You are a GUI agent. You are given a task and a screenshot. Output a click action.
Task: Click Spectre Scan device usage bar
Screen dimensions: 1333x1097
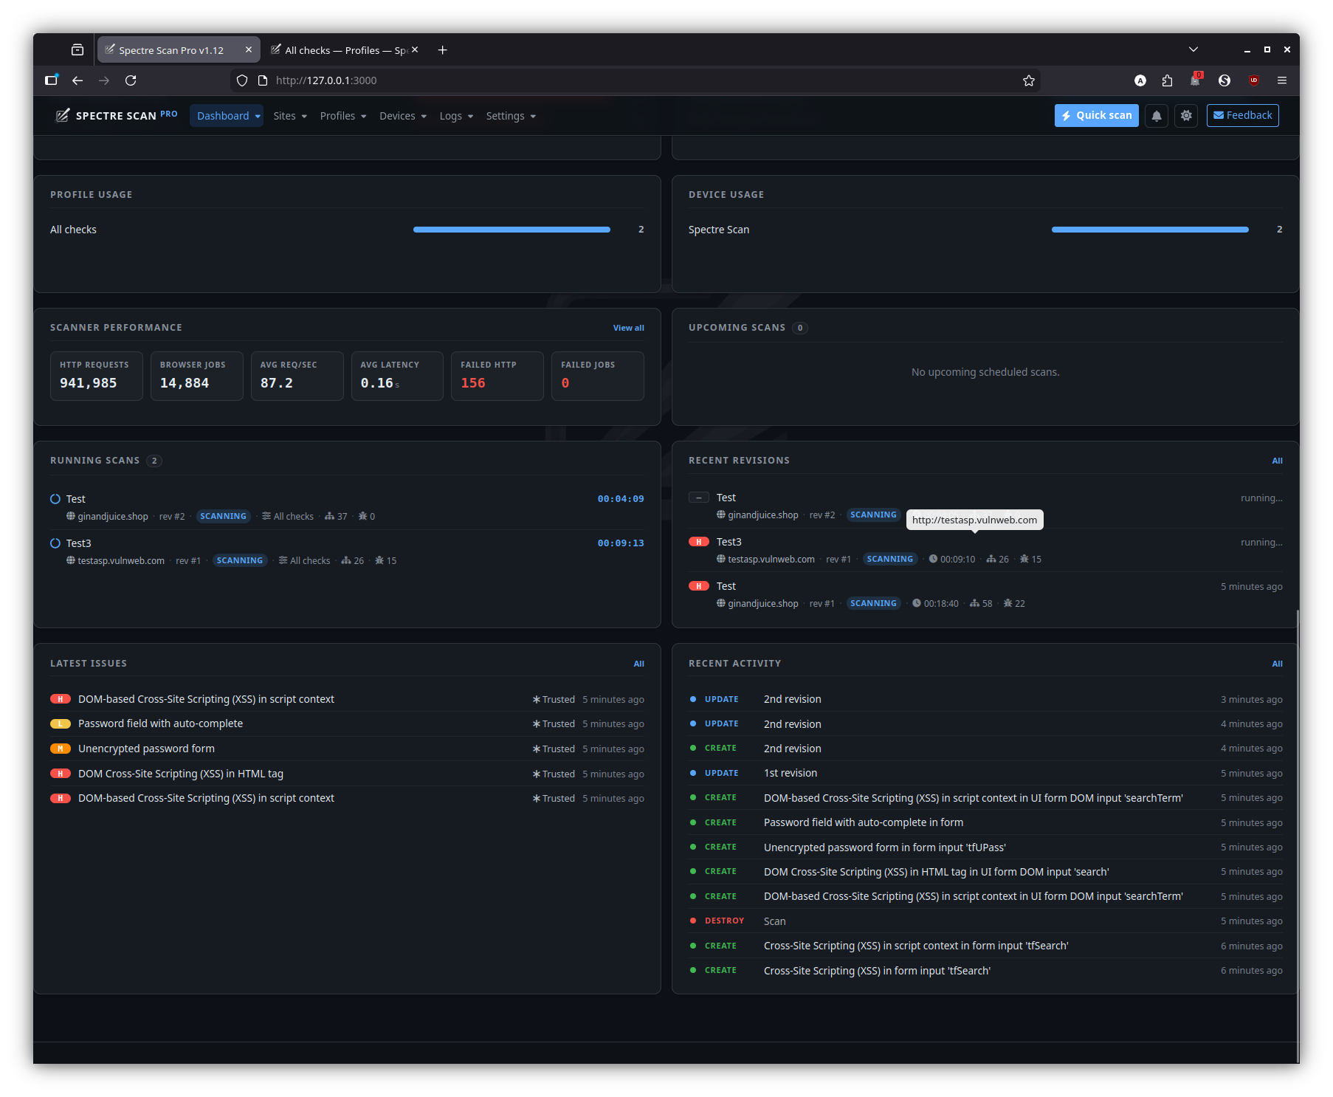click(x=1150, y=230)
